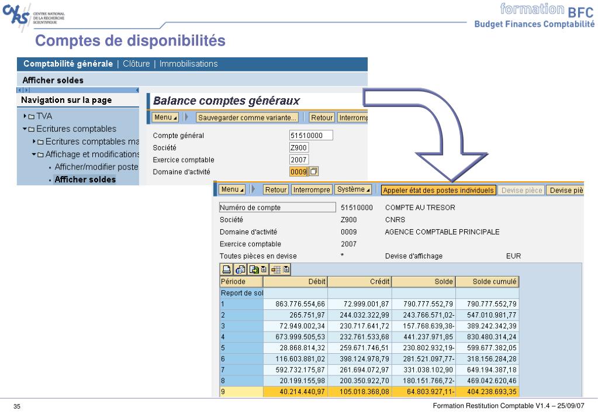The image size is (598, 414).
Task: Click the Domaine d'activité field showing 0009
Action: (x=299, y=172)
